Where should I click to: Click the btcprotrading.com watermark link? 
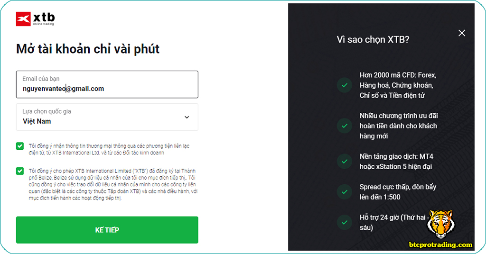pos(440,245)
